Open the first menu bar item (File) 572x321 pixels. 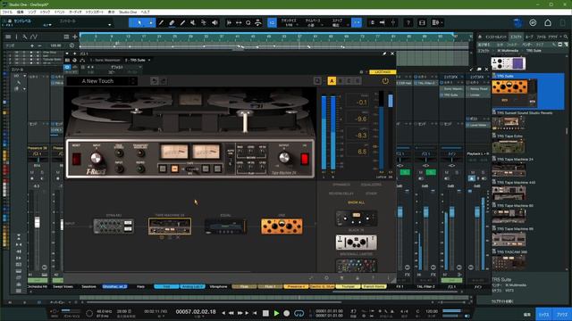coord(7,12)
